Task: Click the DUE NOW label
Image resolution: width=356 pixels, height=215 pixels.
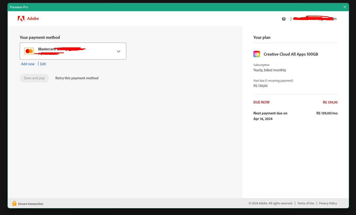Action: [261, 102]
